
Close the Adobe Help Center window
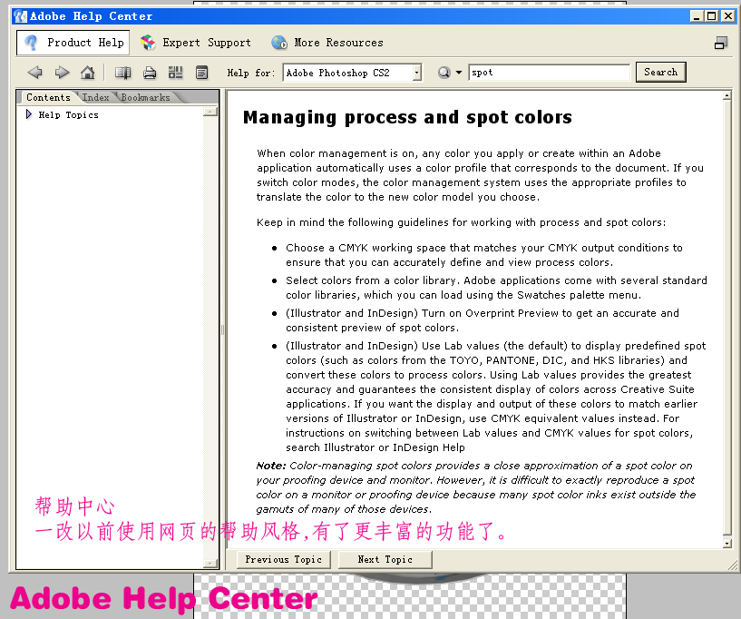728,16
